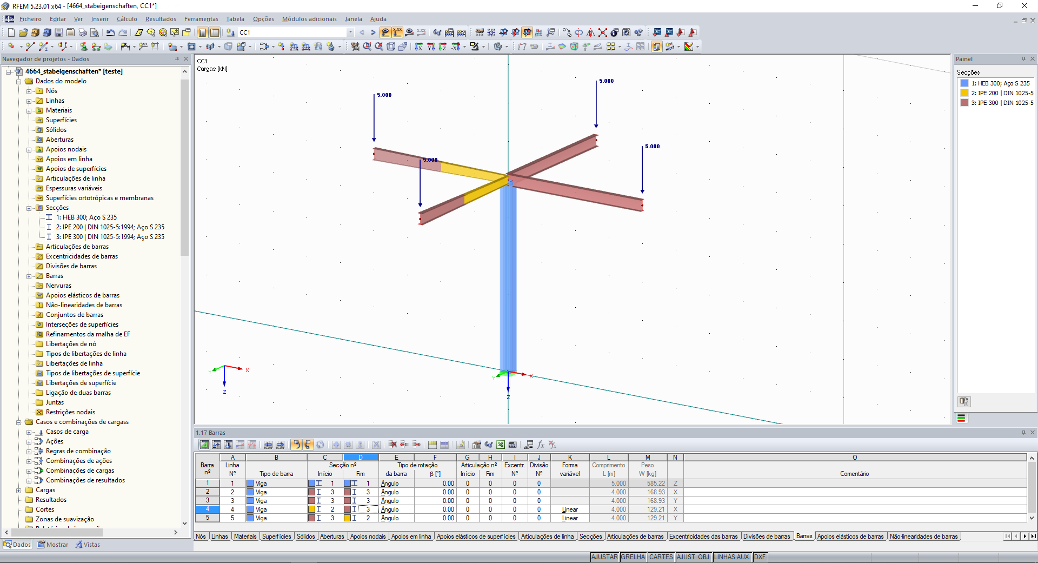Click the mirror tool icon
The width and height of the screenshot is (1038, 563).
click(591, 32)
